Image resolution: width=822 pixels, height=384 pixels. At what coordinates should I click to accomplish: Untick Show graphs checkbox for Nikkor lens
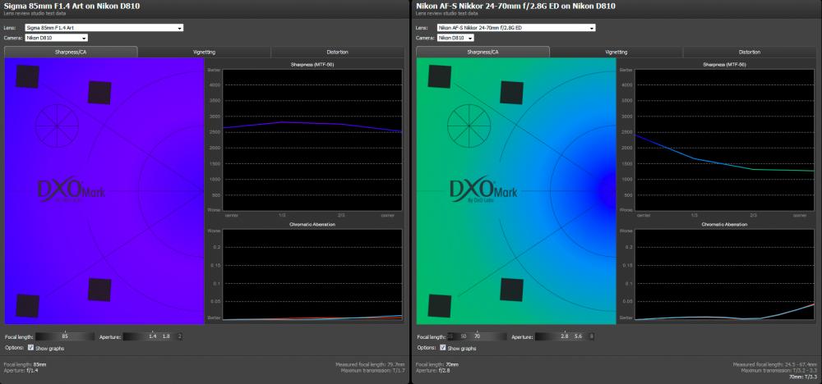443,347
